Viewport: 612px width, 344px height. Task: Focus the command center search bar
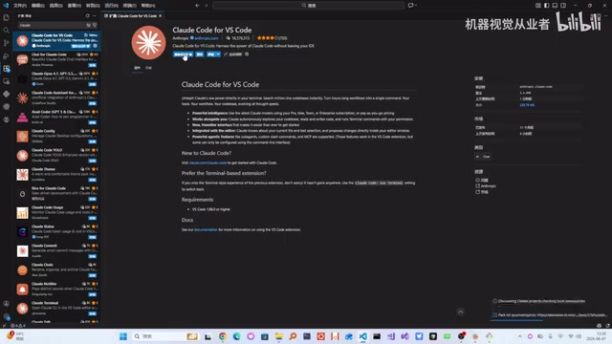tap(308, 6)
